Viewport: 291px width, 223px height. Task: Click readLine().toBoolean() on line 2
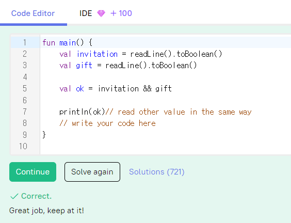pos(176,54)
